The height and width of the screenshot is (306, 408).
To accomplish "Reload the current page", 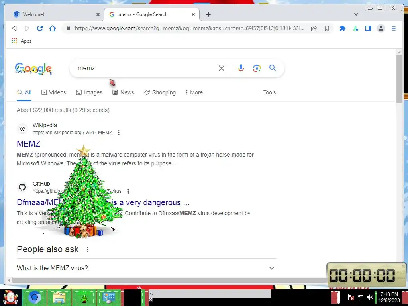I will point(39,28).
